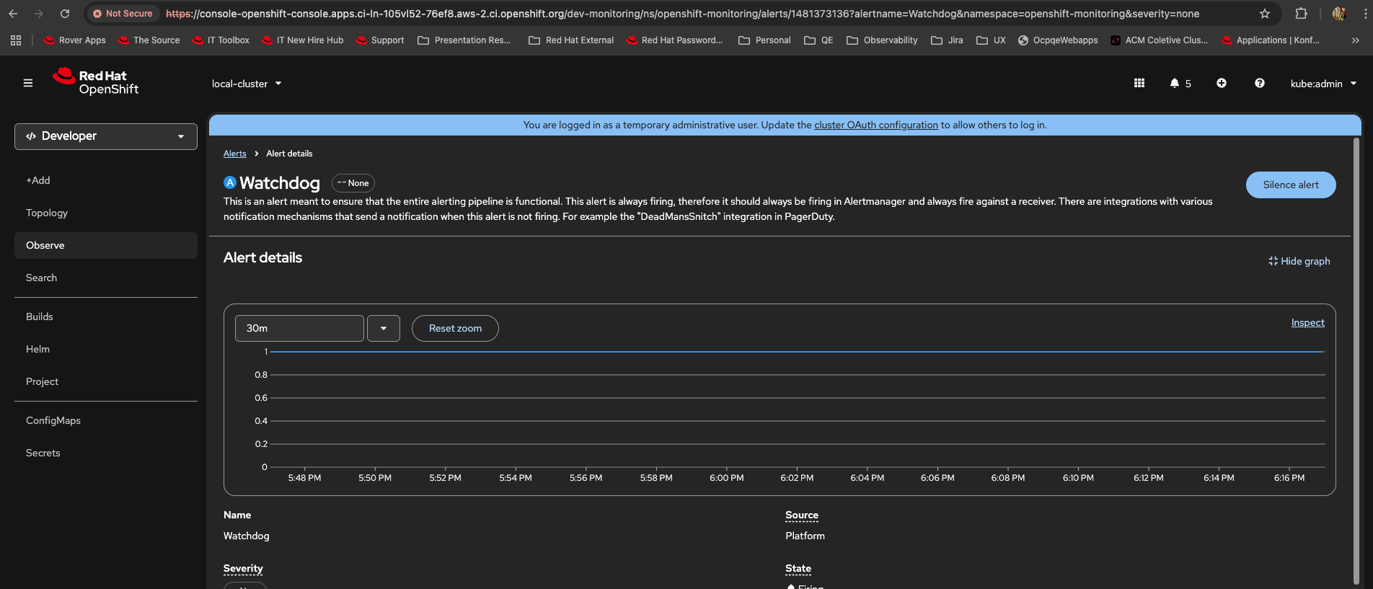
Task: Open the browser extensions puzzle icon
Action: pyautogui.click(x=1301, y=14)
